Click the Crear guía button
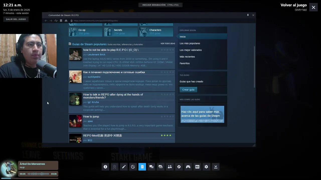The image size is (321, 180). (188, 89)
